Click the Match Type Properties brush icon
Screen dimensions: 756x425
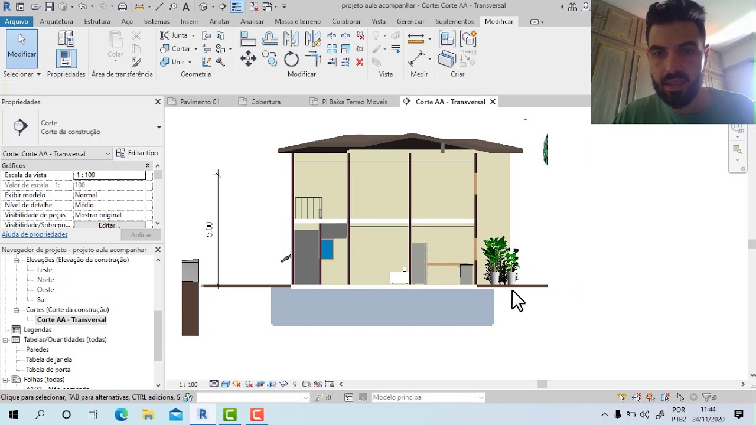tap(136, 62)
